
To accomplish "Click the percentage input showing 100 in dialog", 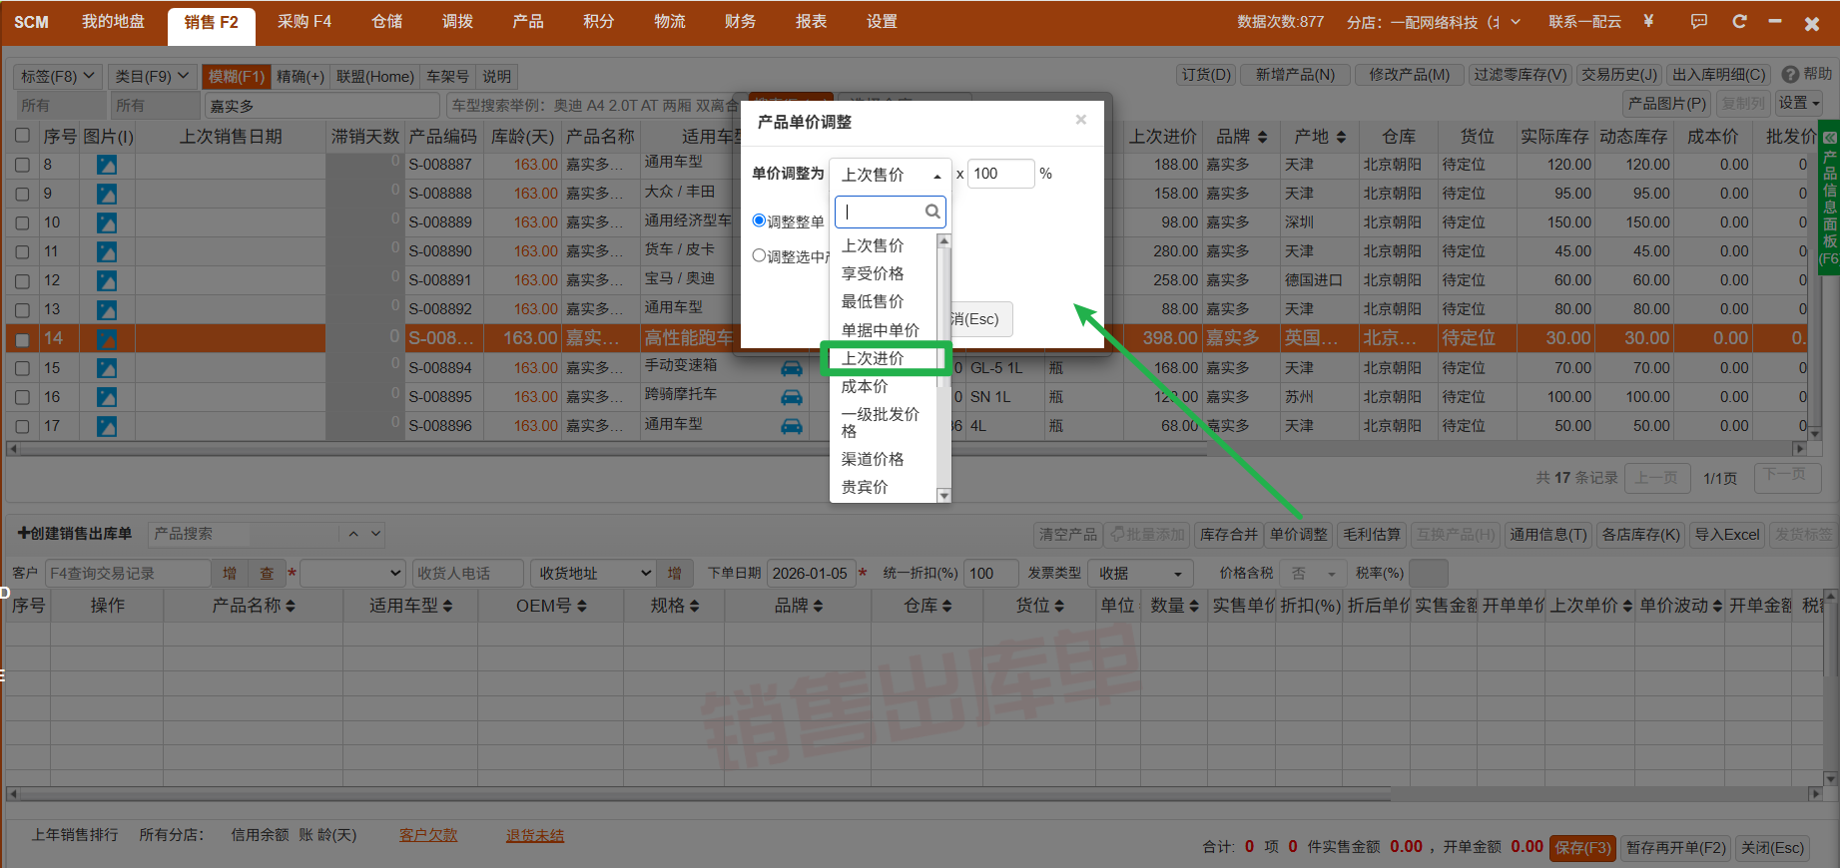I will 999,174.
